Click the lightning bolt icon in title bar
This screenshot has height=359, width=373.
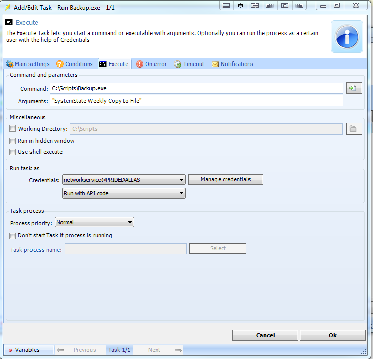(7, 6)
